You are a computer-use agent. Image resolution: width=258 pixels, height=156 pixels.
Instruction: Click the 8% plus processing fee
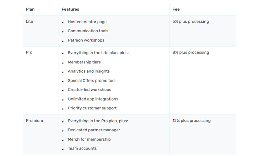[x=191, y=52]
